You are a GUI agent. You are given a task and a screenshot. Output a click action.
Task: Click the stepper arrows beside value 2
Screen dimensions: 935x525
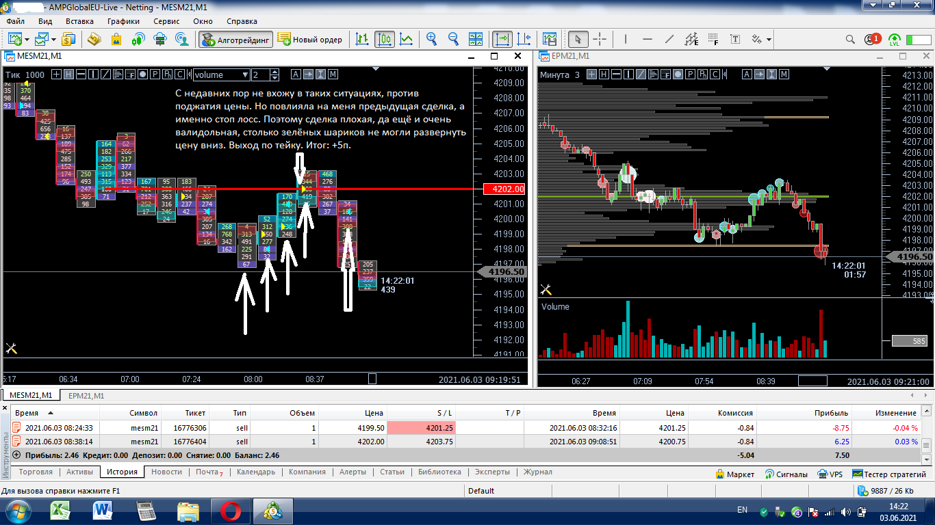(x=274, y=75)
